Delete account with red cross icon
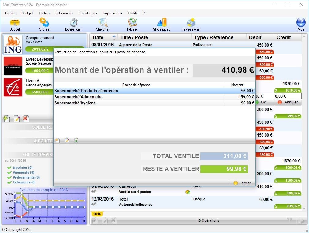309x233 pixels. pos(26,119)
